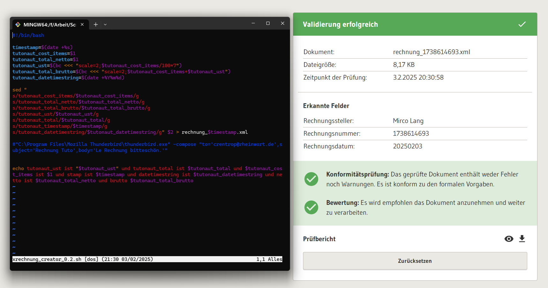Screen dimensions: 548x288
Task: Click the MINGW64 terminal tab icon
Action: (18, 25)
